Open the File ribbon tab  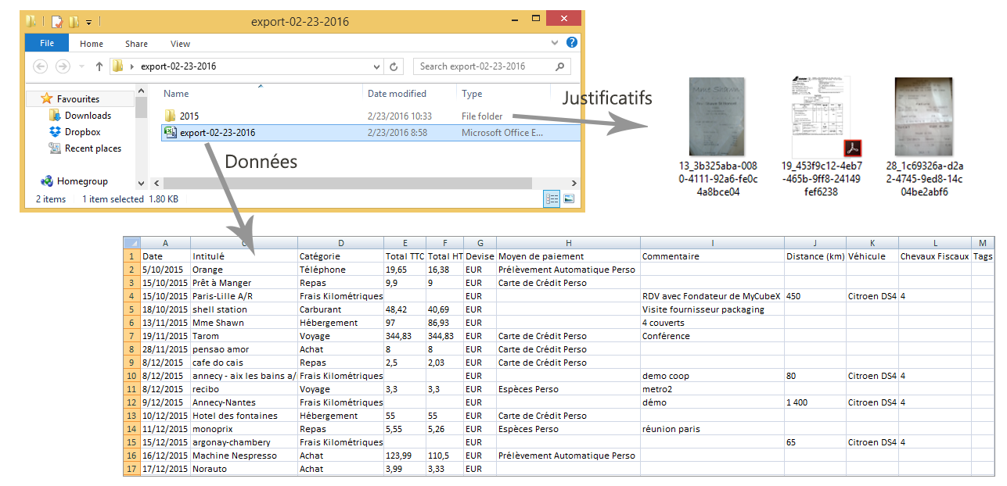(x=46, y=44)
